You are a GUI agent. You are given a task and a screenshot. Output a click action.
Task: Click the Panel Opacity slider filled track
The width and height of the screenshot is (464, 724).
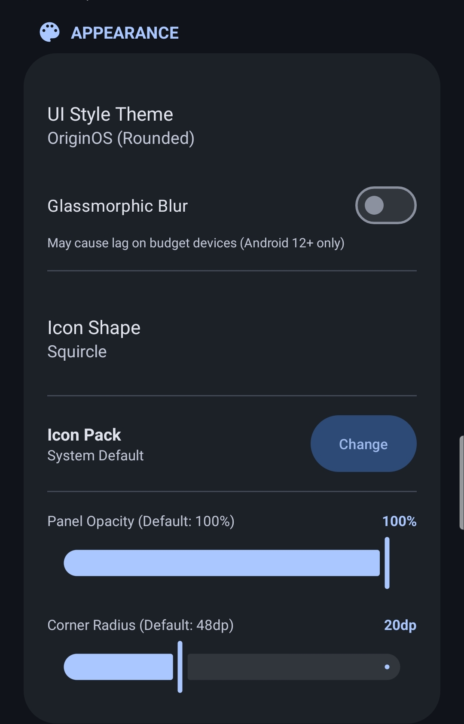[221, 563]
